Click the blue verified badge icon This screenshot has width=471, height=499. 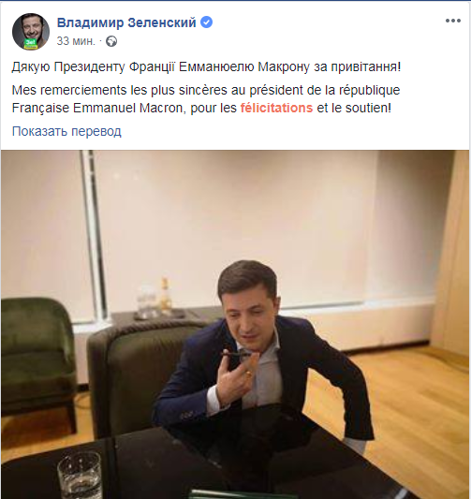click(x=206, y=22)
